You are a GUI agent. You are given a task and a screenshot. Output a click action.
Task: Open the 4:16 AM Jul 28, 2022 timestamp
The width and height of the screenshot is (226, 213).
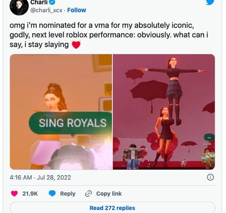coord(40,177)
